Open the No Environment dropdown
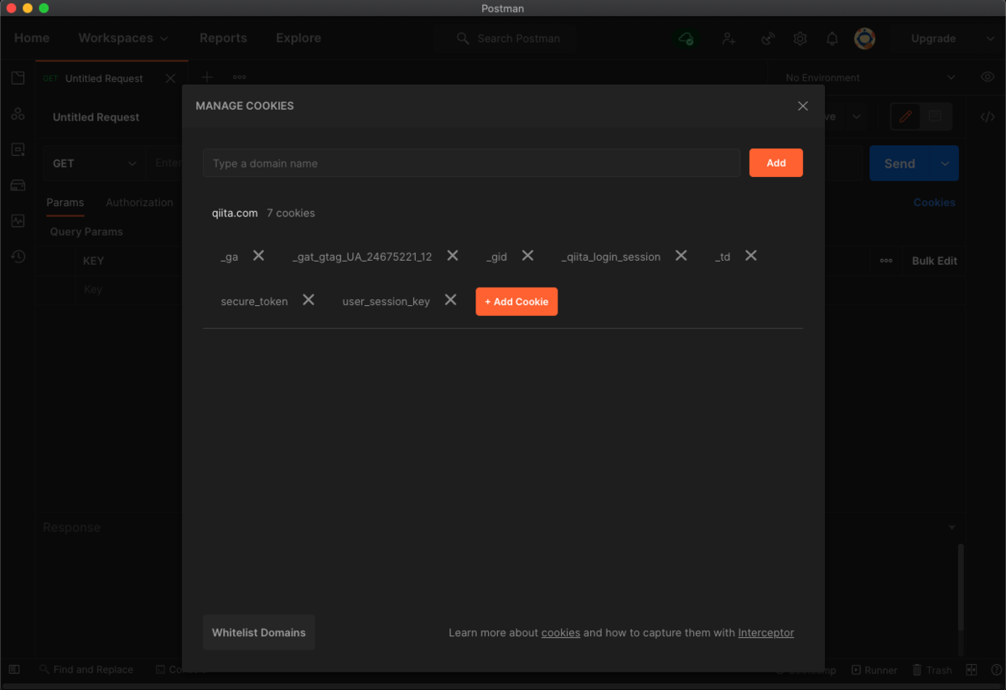 [x=870, y=77]
